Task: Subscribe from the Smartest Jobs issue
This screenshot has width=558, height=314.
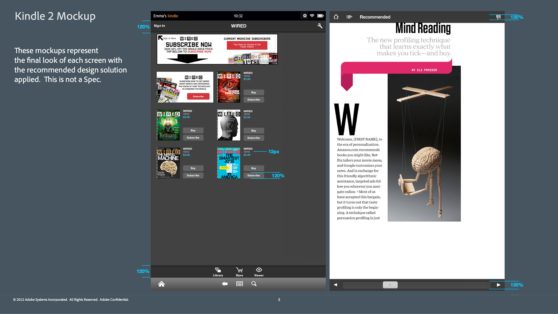Action: tap(253, 175)
